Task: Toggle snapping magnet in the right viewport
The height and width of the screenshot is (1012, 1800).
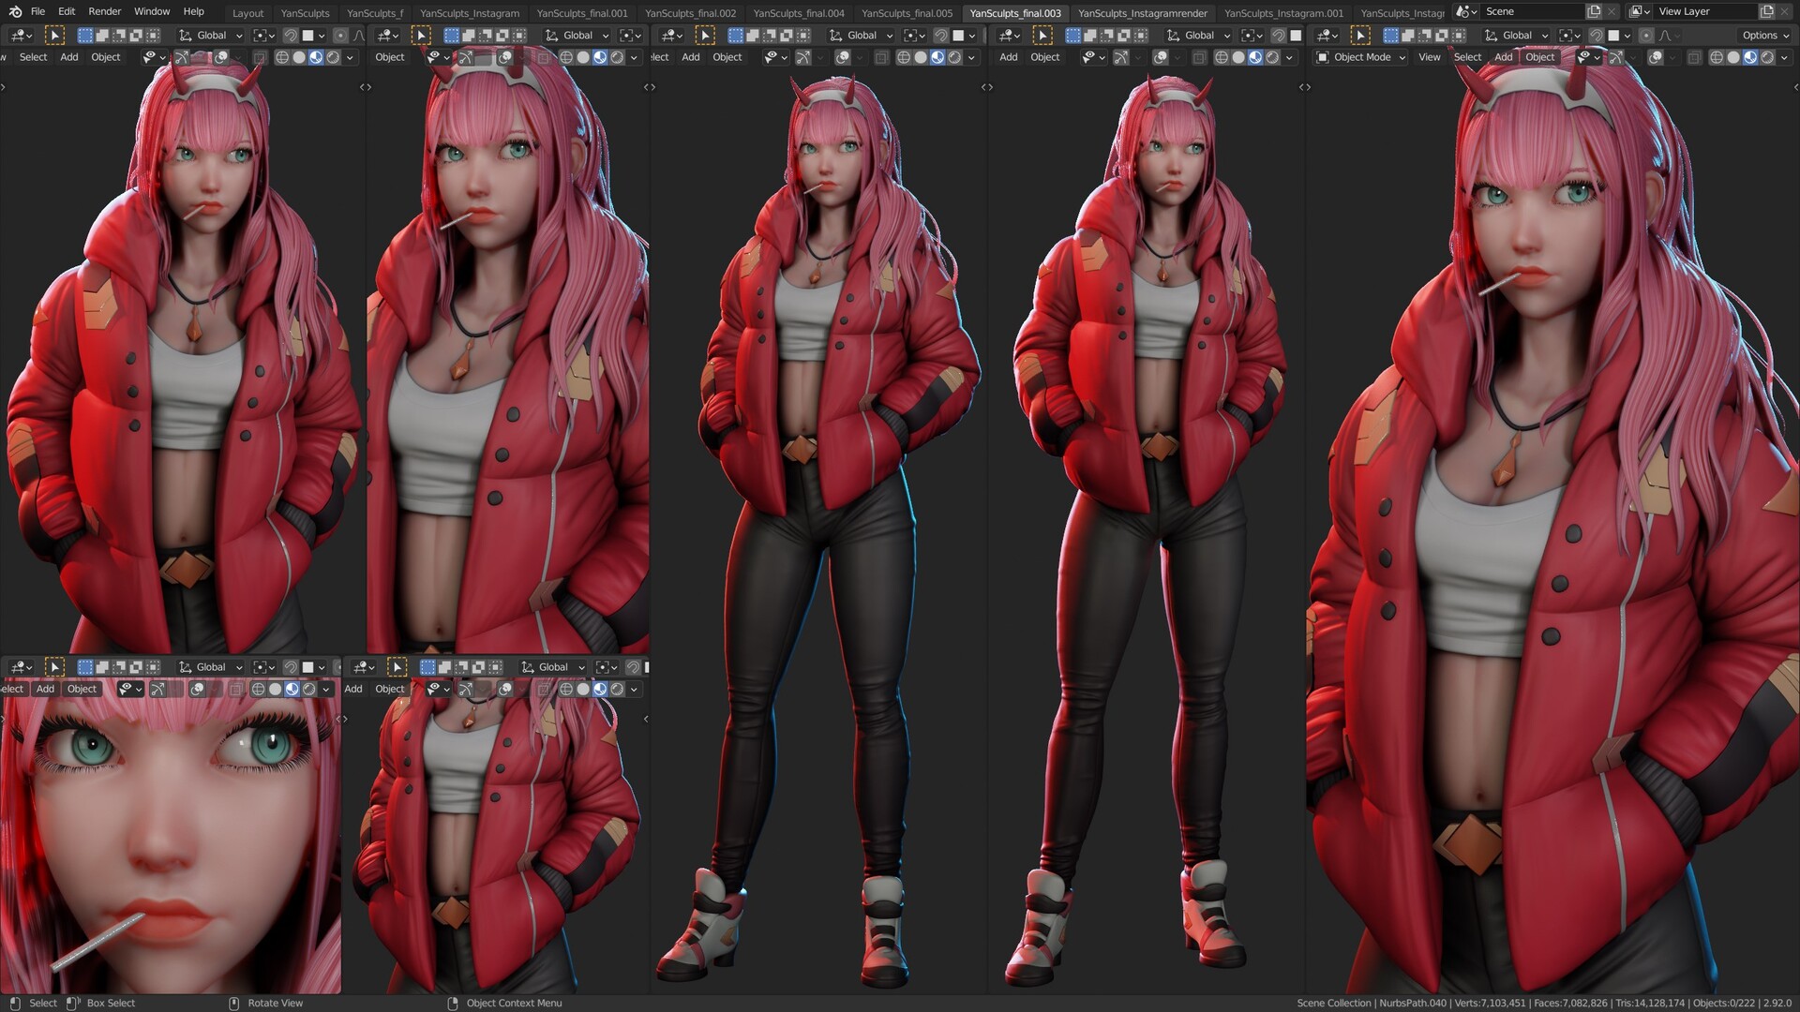Action: click(1596, 36)
